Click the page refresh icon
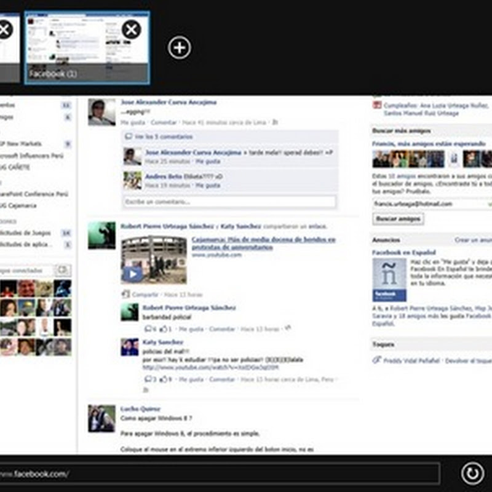Screen dimensions: 492x492 pos(472,473)
